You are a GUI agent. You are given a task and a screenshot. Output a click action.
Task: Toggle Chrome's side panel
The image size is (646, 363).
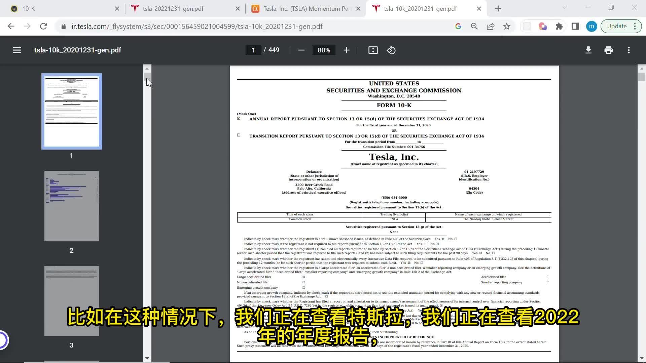(575, 26)
